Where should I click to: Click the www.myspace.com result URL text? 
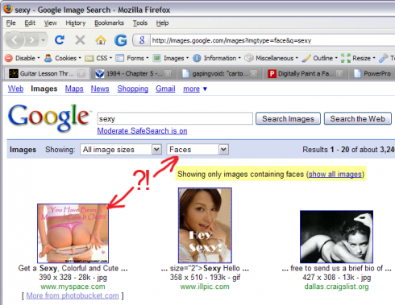[x=73, y=286]
